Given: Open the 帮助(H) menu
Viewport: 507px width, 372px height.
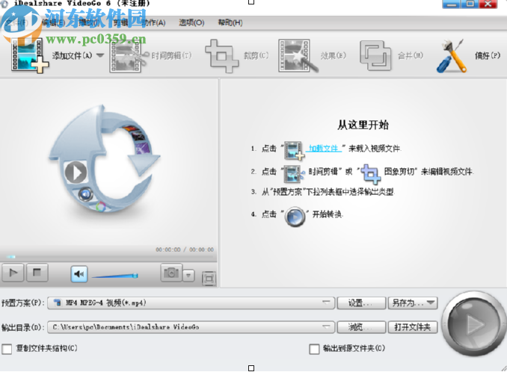Looking at the screenshot, I should pos(230,22).
